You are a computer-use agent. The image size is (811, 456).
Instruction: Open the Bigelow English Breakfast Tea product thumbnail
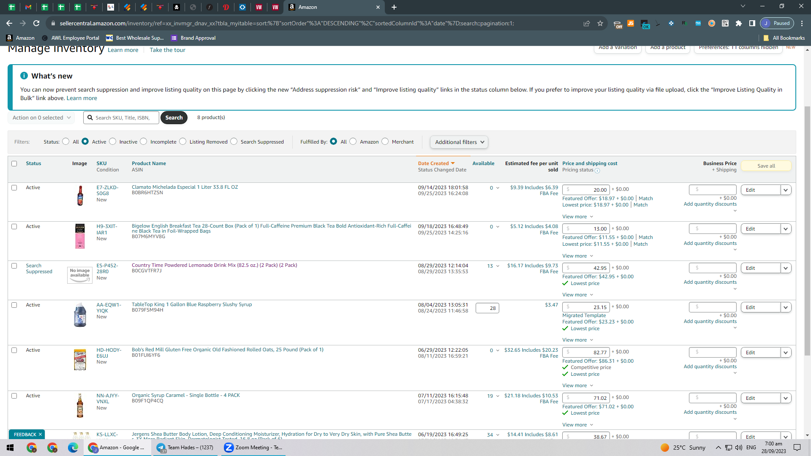(80, 236)
